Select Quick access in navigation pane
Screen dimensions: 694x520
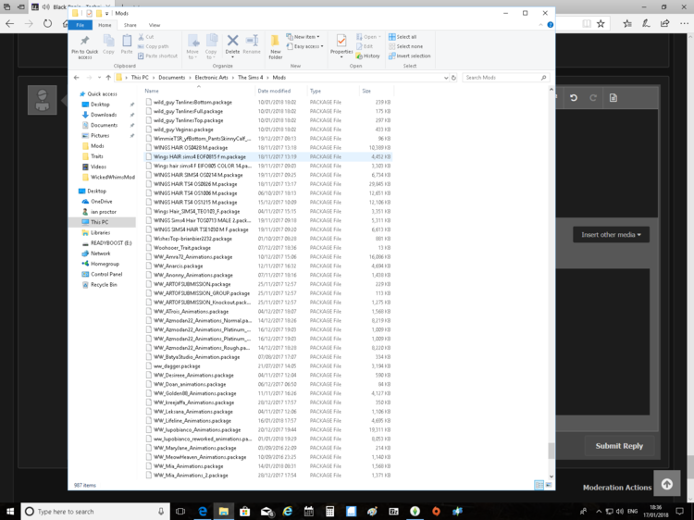(x=102, y=93)
